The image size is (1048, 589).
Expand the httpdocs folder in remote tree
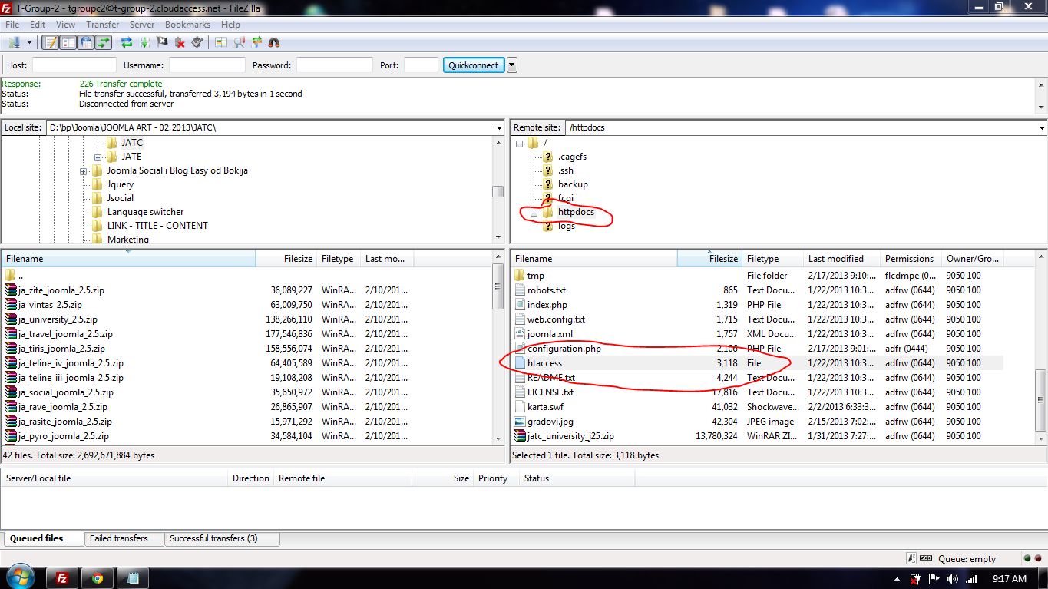pos(534,213)
